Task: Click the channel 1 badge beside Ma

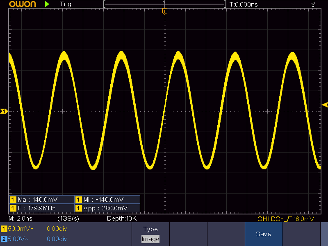Action: [x=13, y=200]
